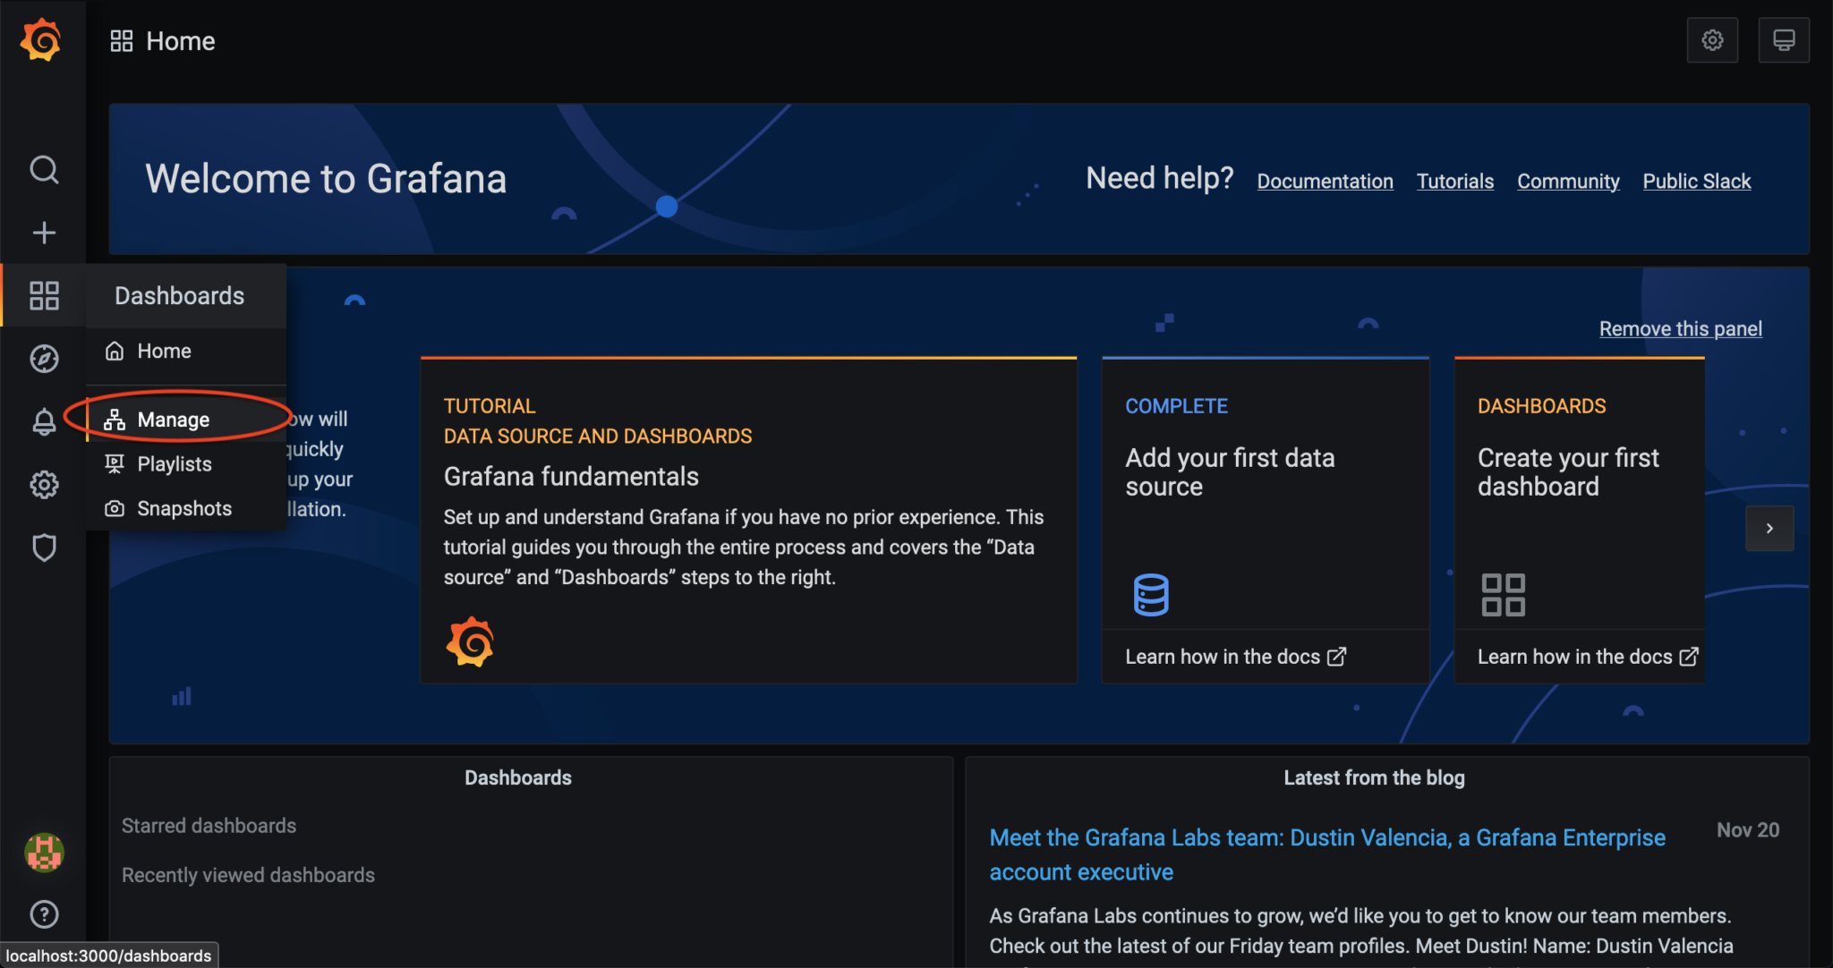Open the search magnifier icon

[44, 169]
